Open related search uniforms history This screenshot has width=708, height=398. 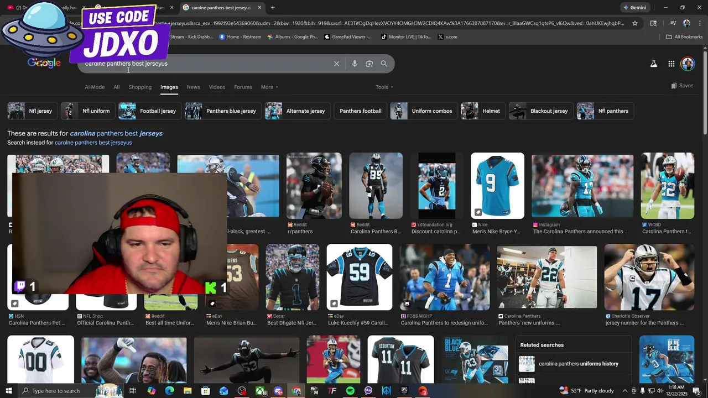574,364
